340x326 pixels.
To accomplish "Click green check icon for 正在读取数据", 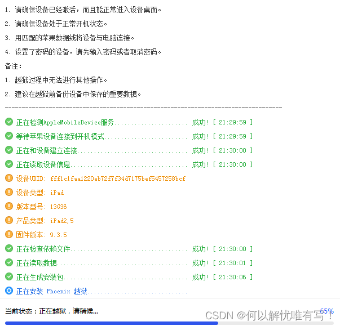I will 9,262.
